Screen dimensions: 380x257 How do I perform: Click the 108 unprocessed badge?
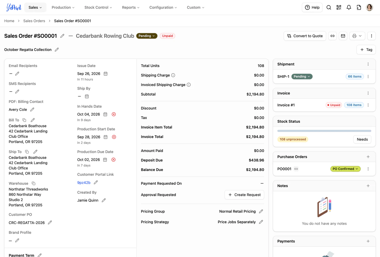[x=293, y=139]
